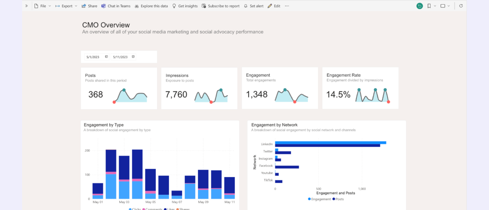Click the Chat in Teams icon
This screenshot has width=489, height=210.
click(104, 6)
